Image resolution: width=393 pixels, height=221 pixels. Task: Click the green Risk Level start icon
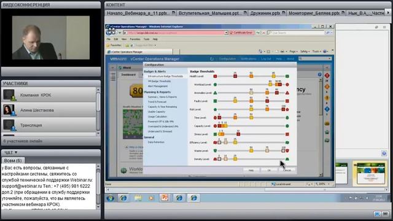[215, 109]
